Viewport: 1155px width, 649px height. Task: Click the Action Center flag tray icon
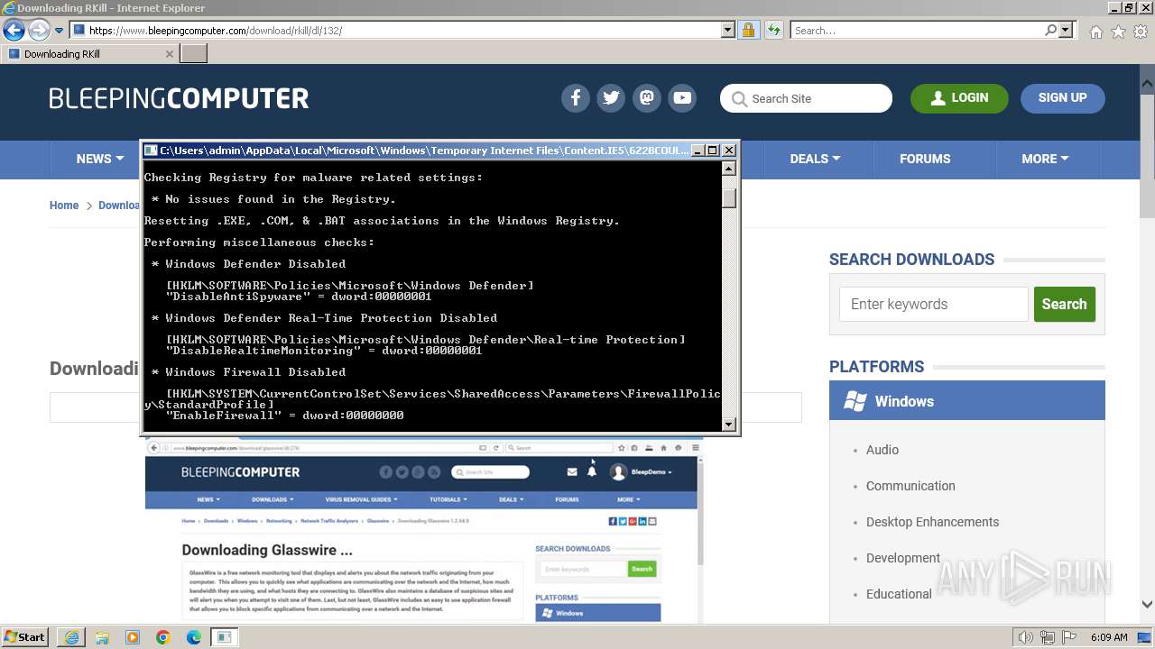(1071, 637)
